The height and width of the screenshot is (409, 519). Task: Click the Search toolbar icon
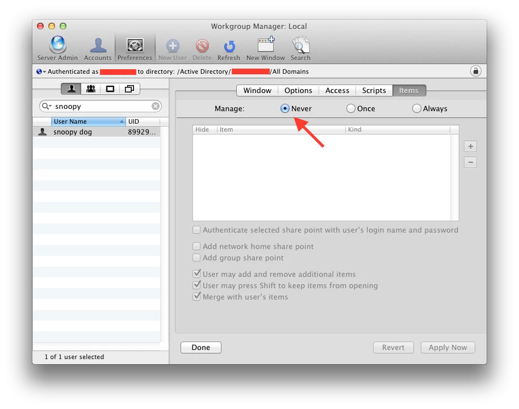coord(300,49)
